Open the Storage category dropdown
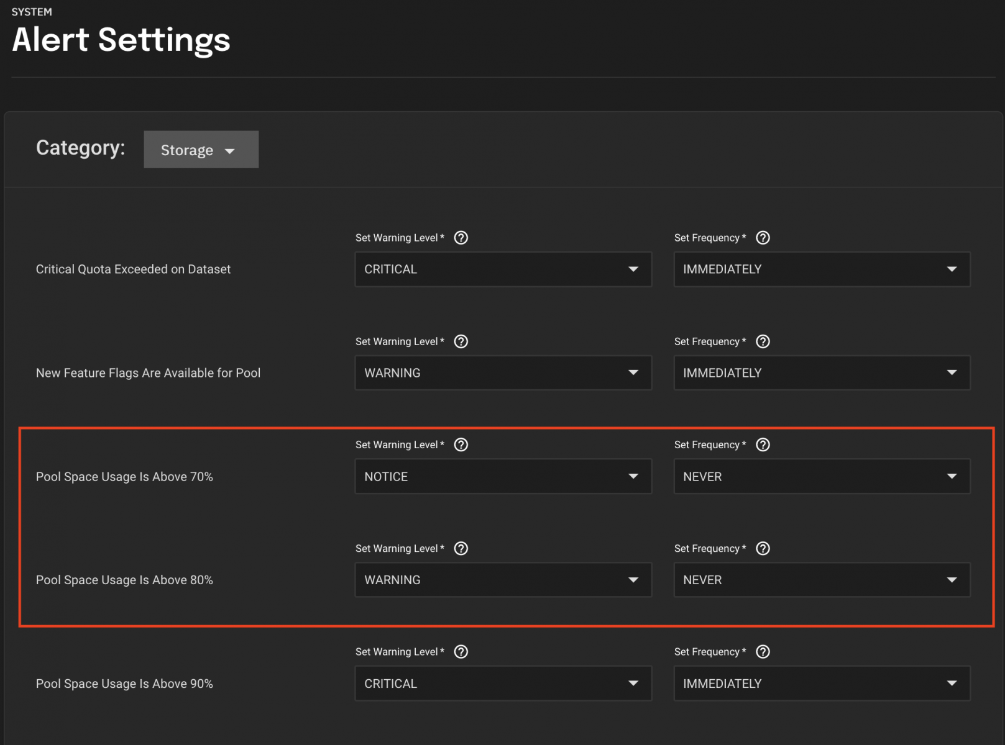 (201, 150)
